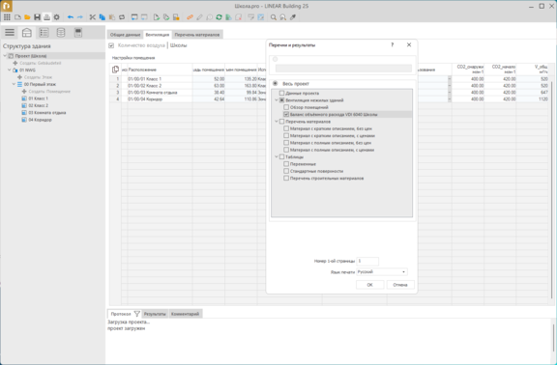
Task: Paste with the clipboard icon
Action: 112,17
